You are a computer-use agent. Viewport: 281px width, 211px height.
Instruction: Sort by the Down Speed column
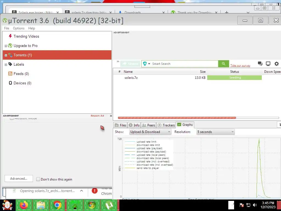pyautogui.click(x=272, y=72)
